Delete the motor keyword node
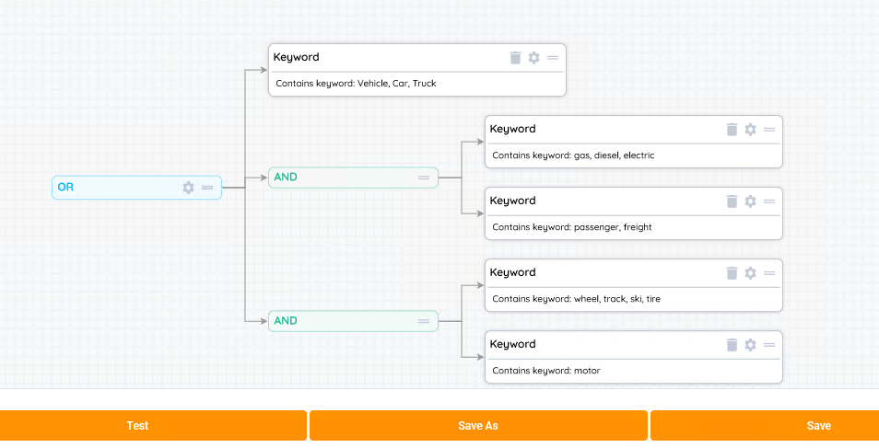 pos(732,345)
